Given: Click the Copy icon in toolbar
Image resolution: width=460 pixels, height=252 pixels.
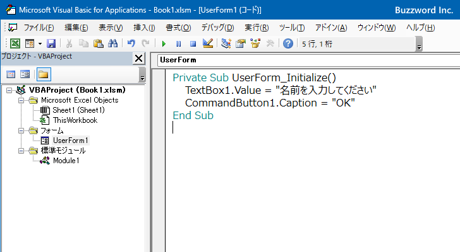Looking at the screenshot, I should [83, 44].
